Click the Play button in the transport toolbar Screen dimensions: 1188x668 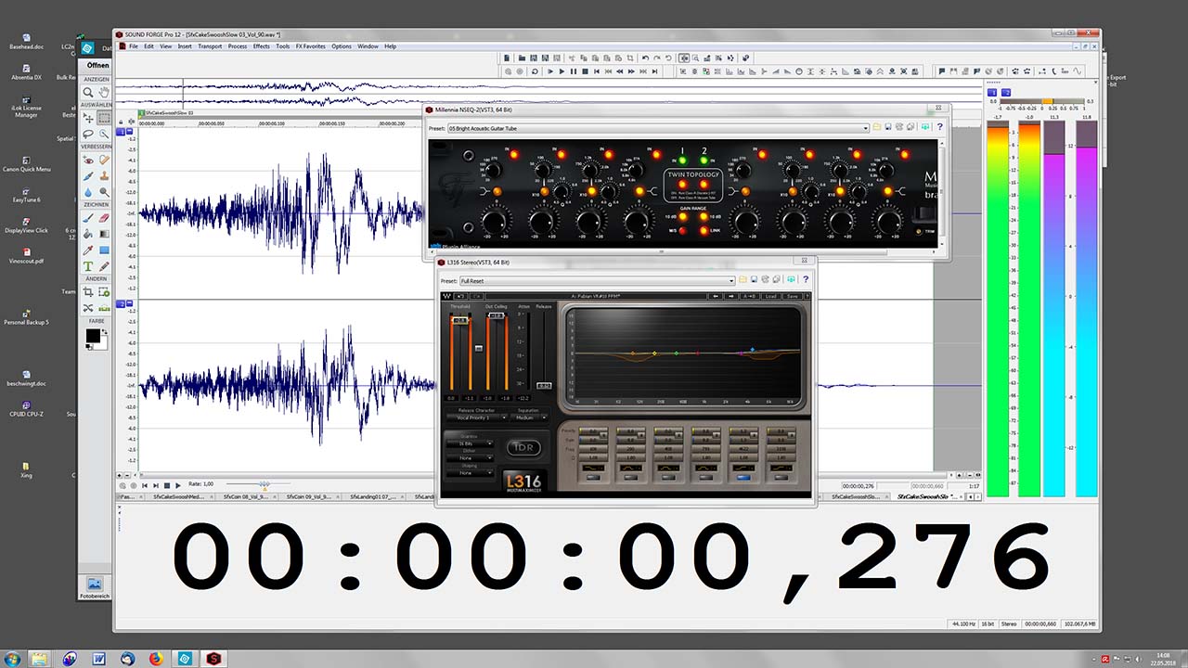pyautogui.click(x=562, y=71)
